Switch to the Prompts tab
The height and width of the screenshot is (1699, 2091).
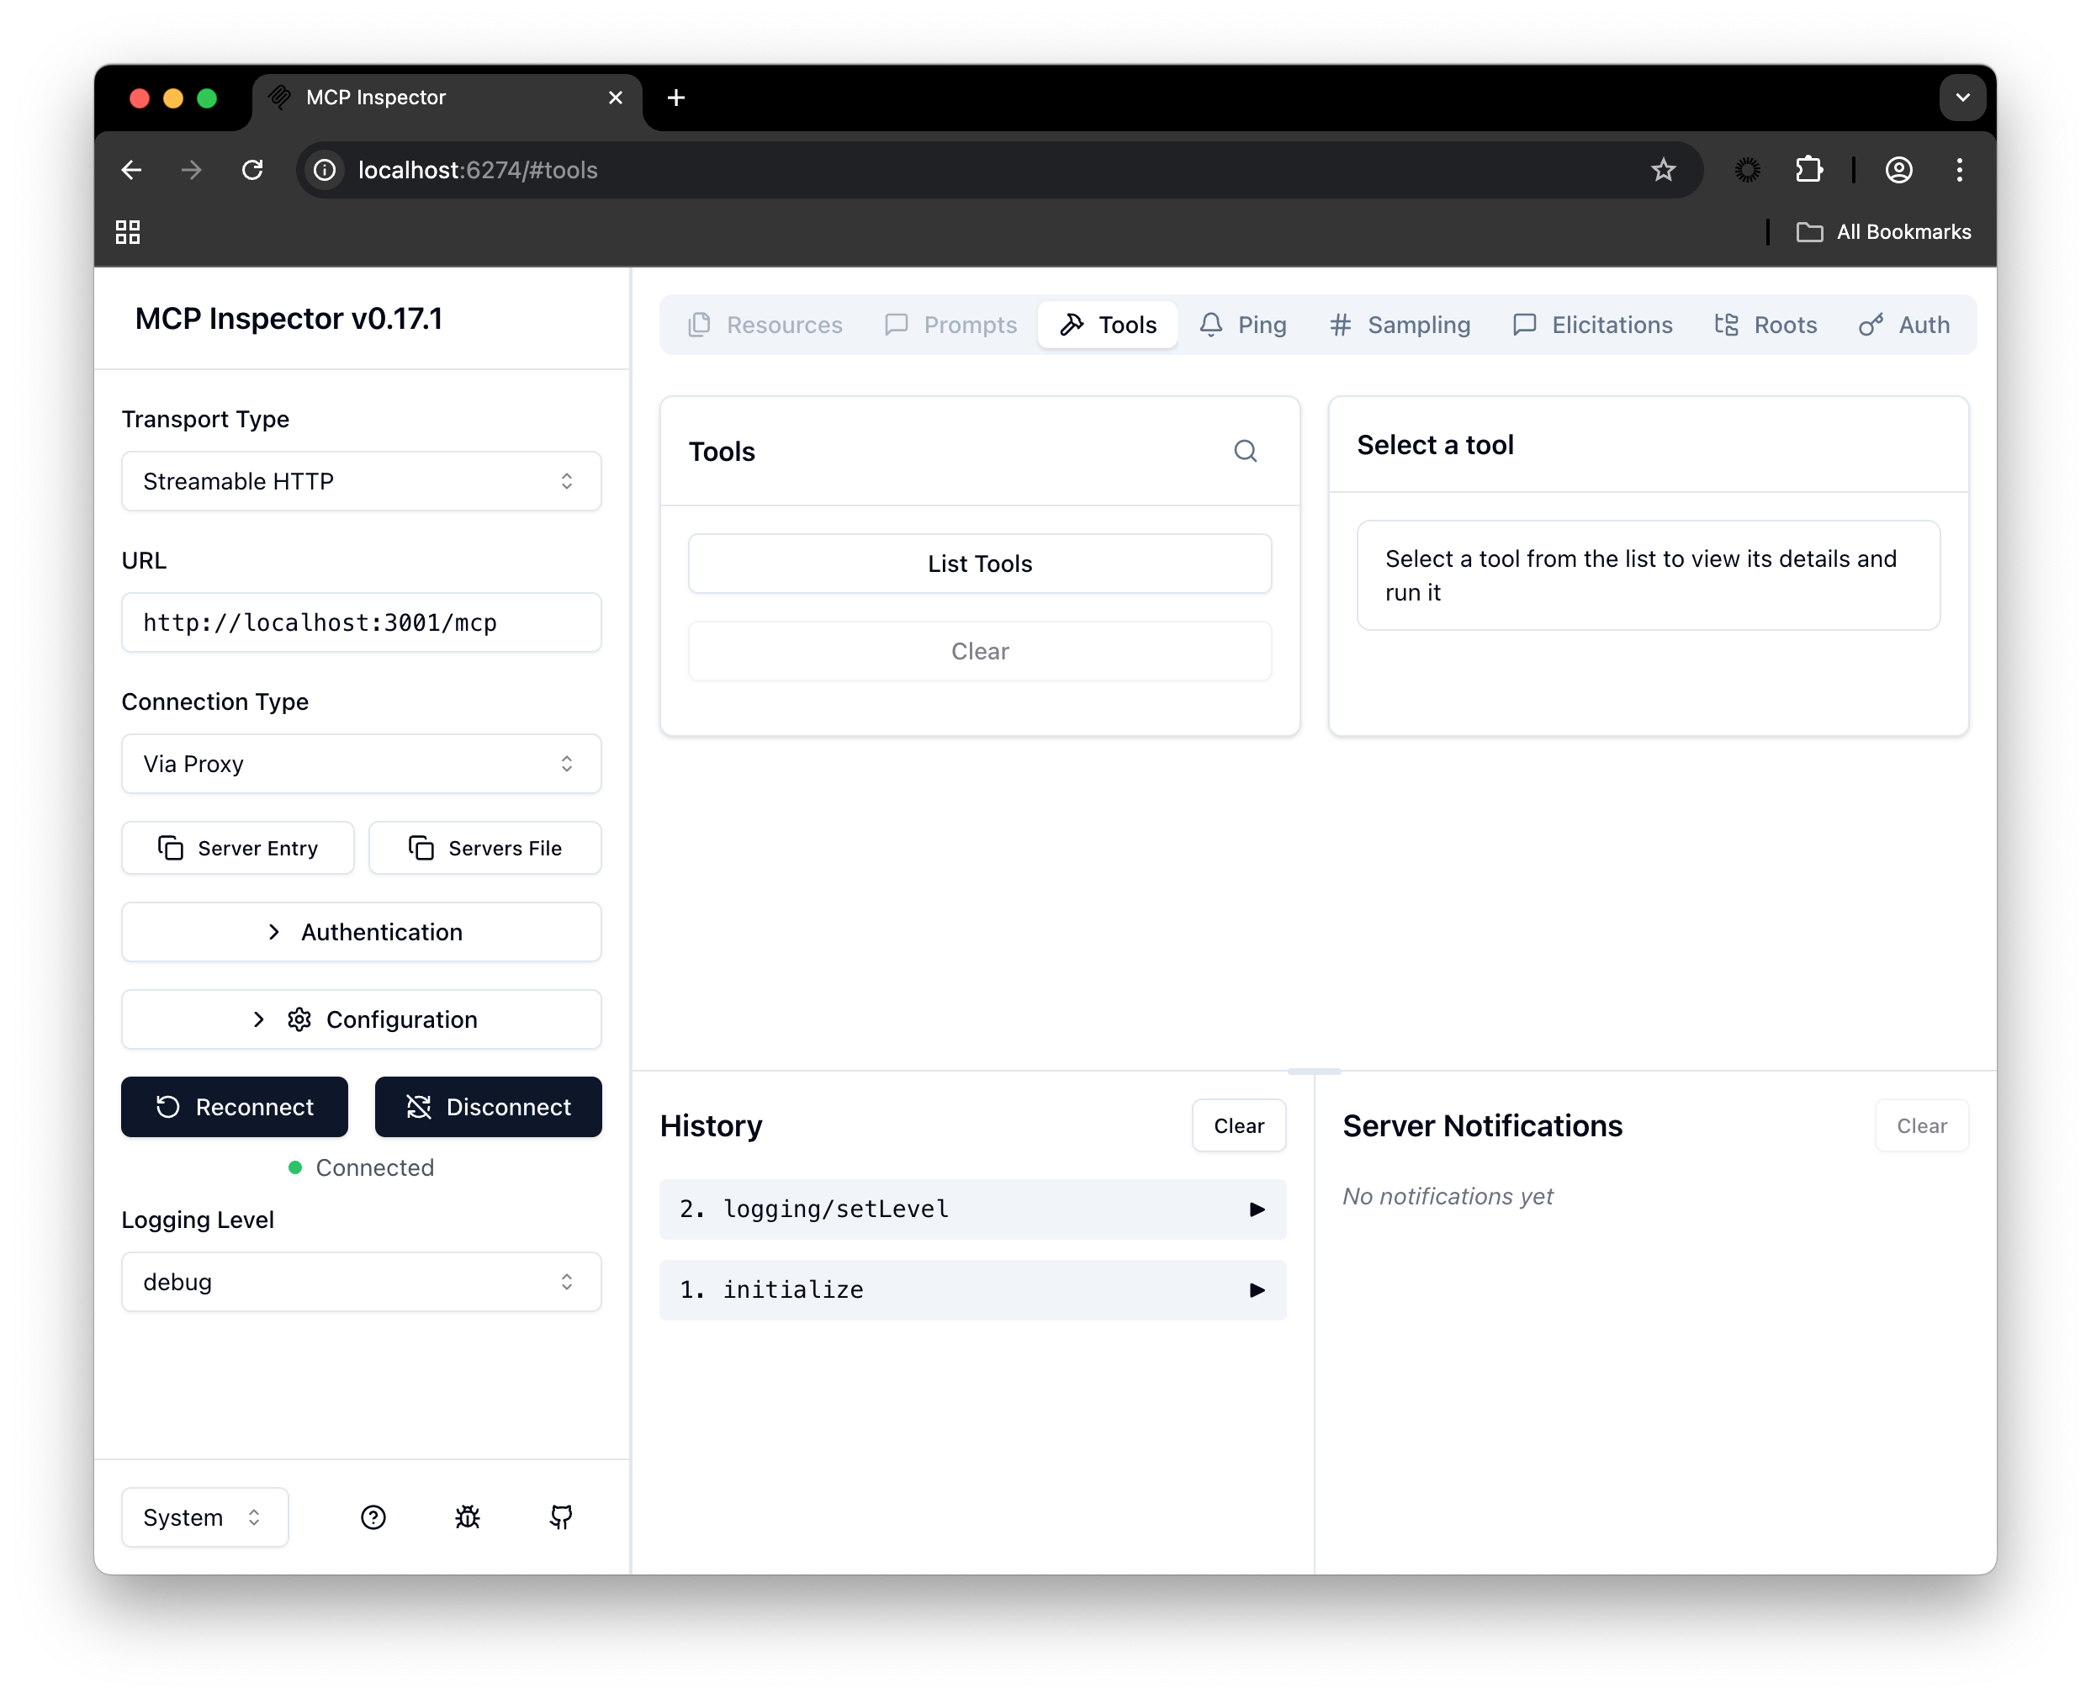pos(951,325)
